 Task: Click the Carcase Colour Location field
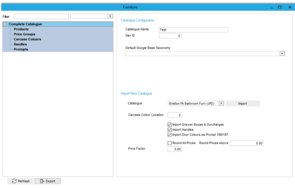pos(175,115)
